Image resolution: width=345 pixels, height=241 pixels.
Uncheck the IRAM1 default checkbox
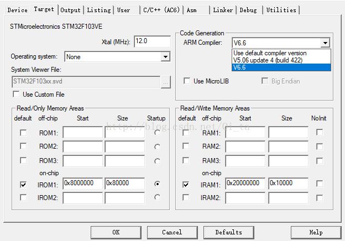186,185
